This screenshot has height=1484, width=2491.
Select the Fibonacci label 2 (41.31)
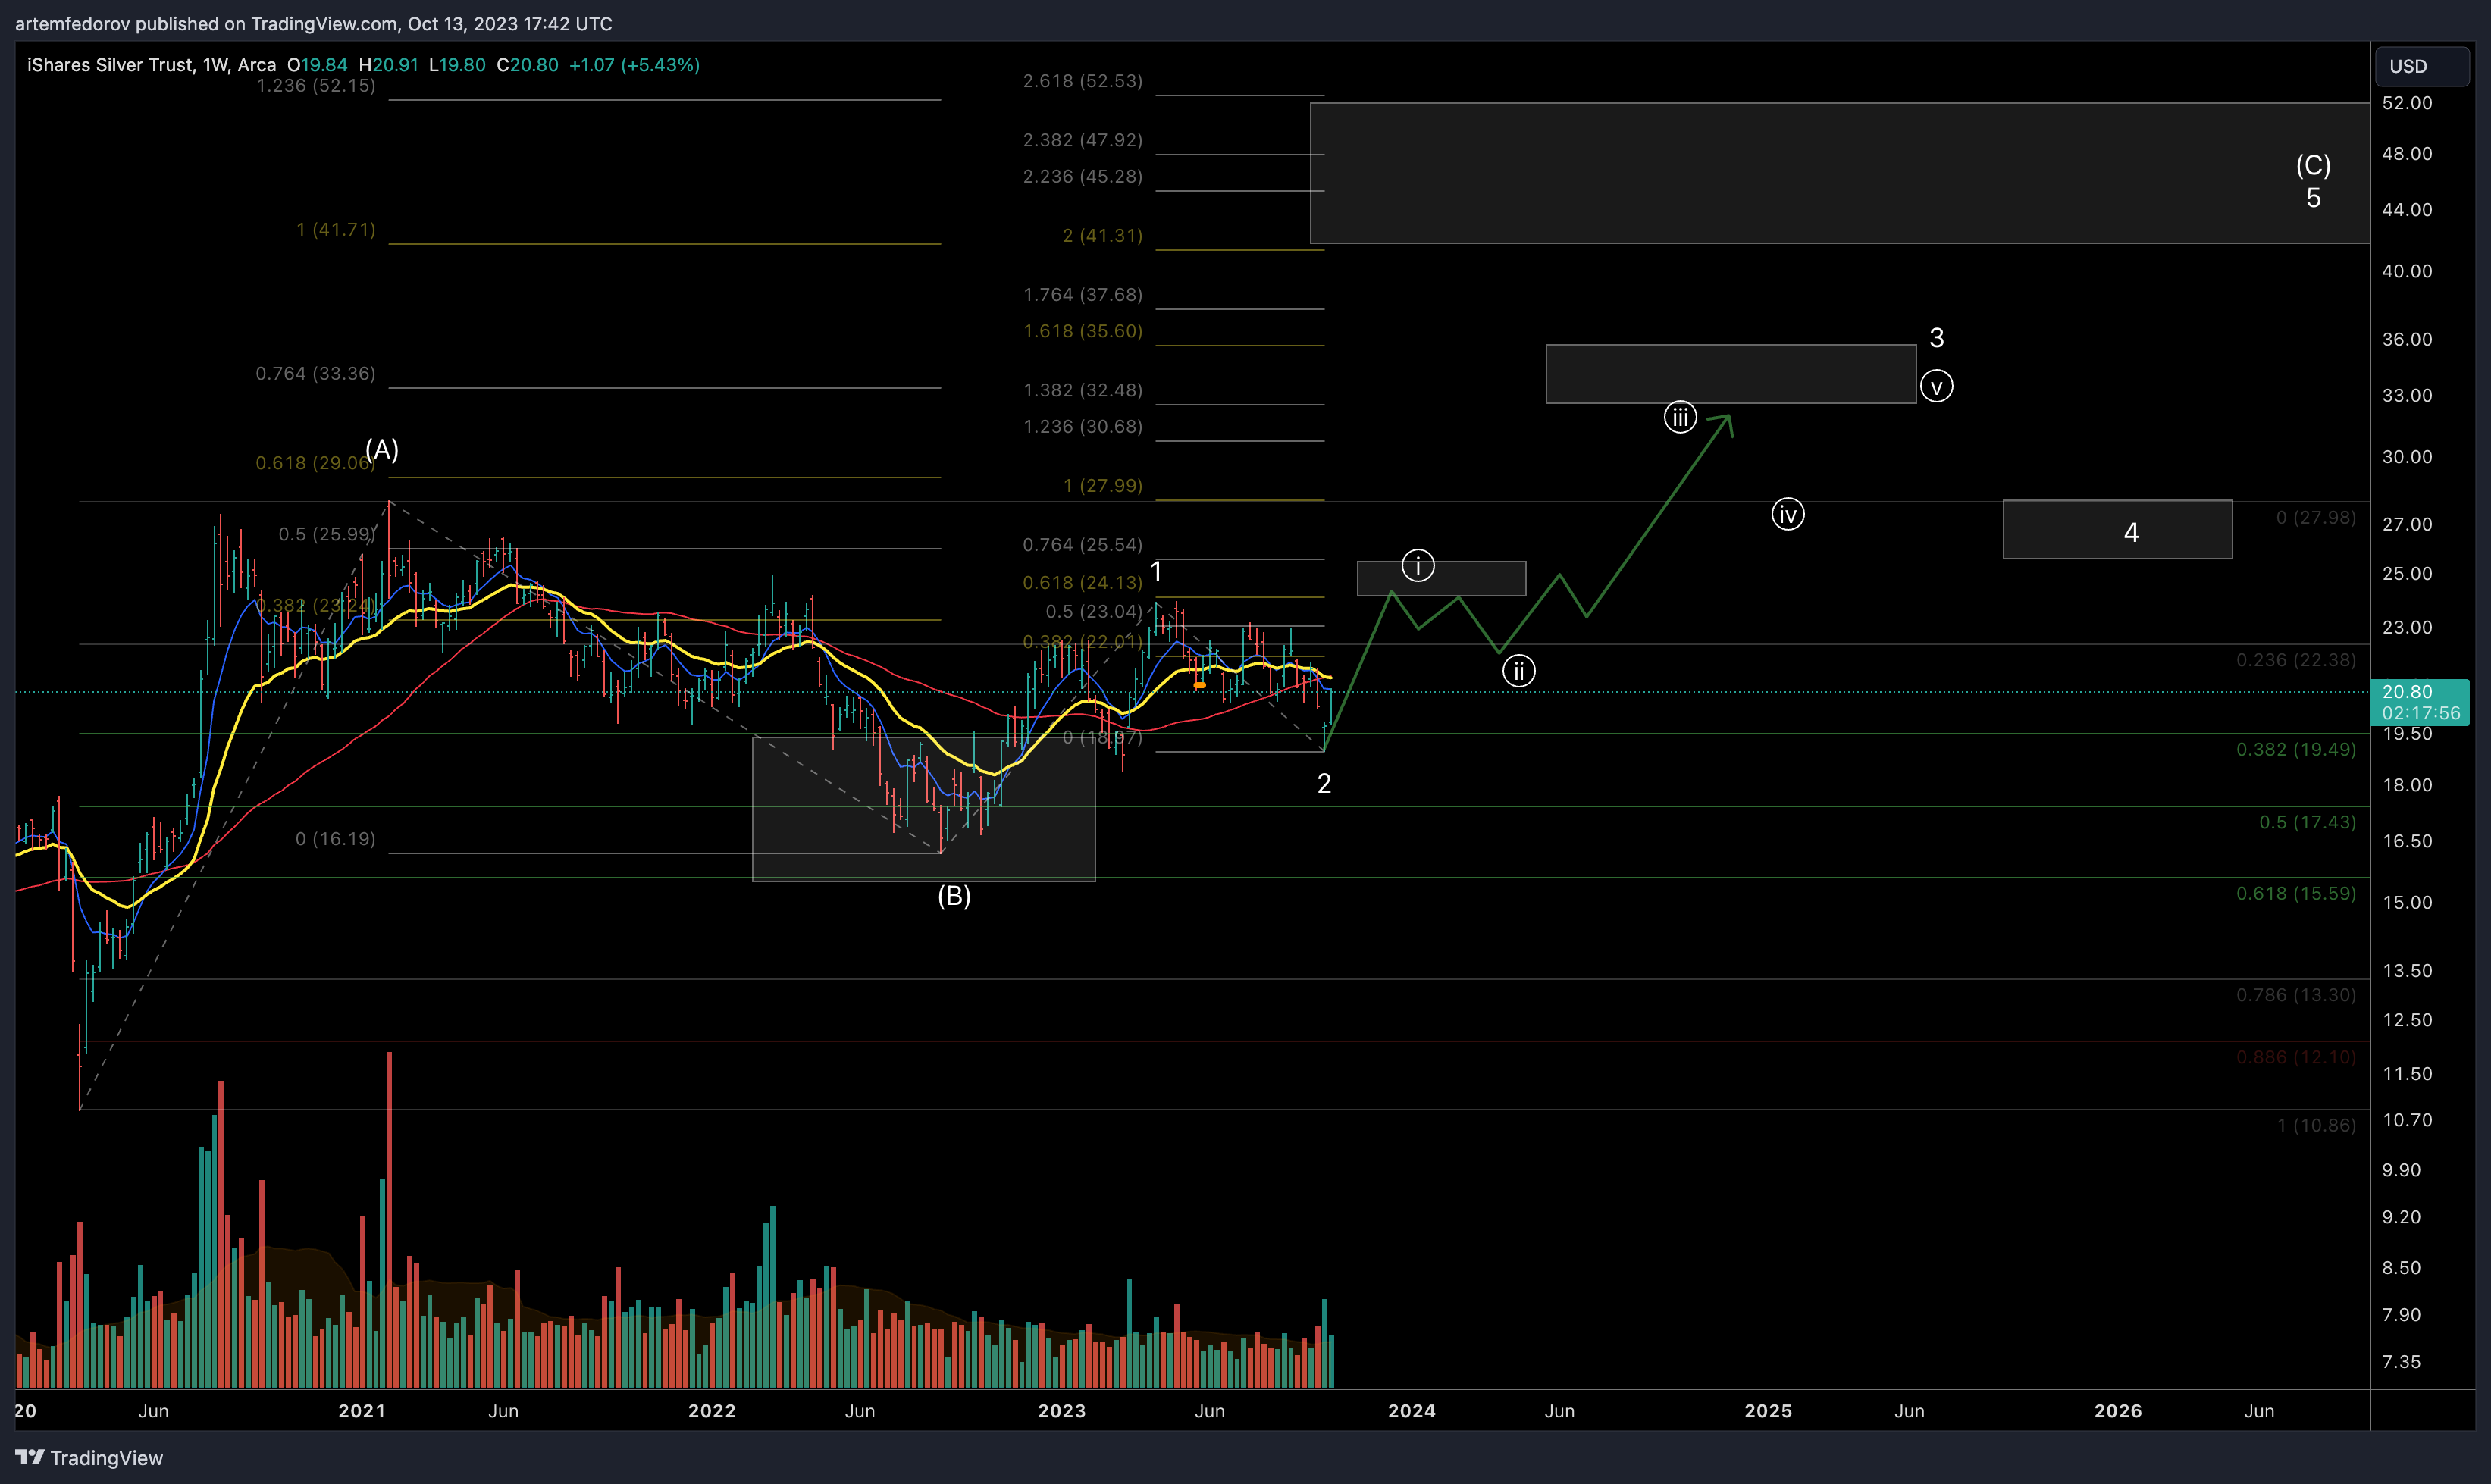1102,235
